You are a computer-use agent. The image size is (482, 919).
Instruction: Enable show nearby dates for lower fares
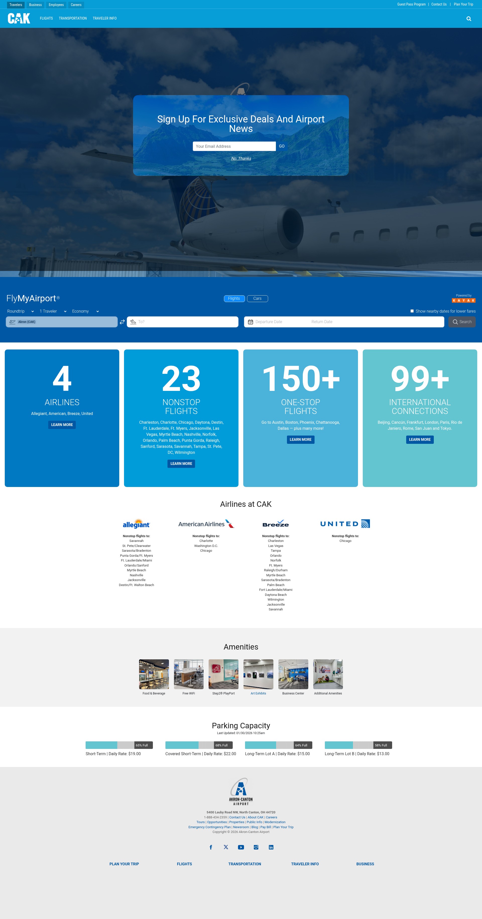(412, 311)
